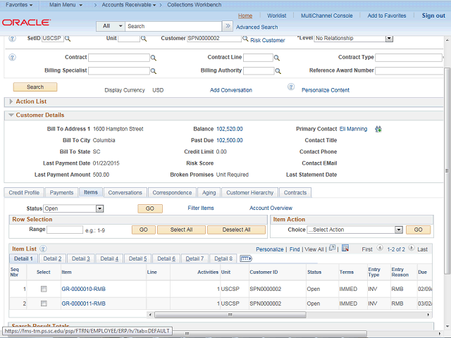Open the Level No Relationship dropdown
The image size is (451, 338).
(x=353, y=39)
